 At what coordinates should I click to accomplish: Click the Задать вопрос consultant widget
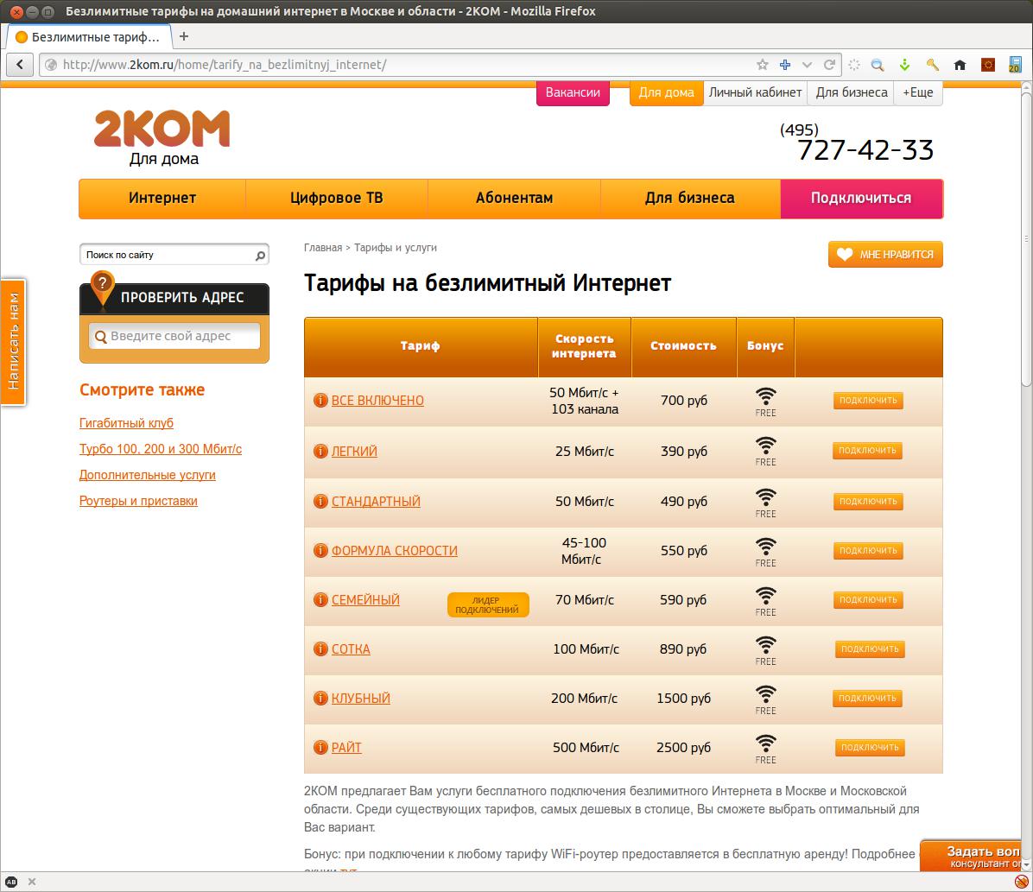tap(971, 856)
